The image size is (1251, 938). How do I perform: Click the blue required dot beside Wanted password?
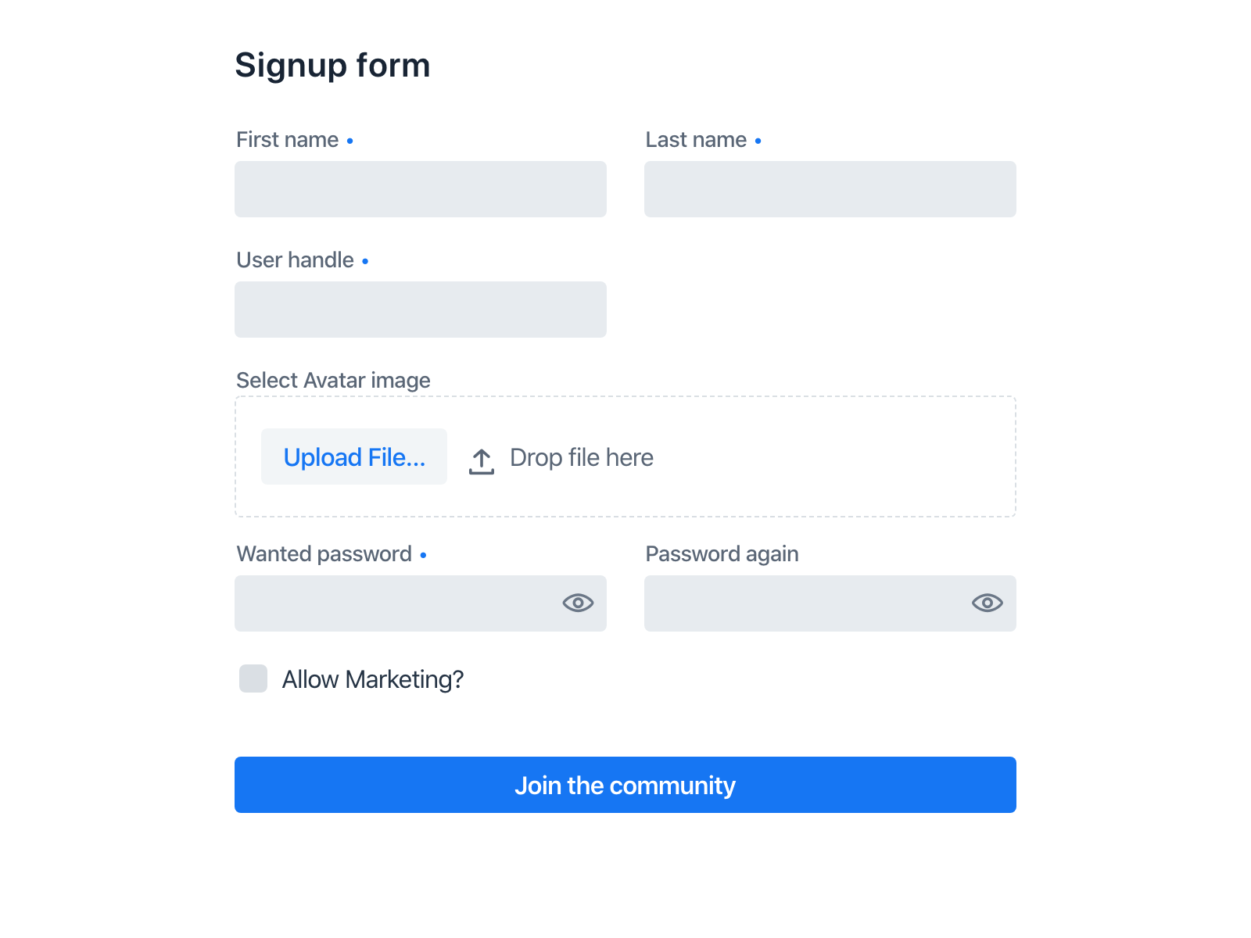(423, 555)
